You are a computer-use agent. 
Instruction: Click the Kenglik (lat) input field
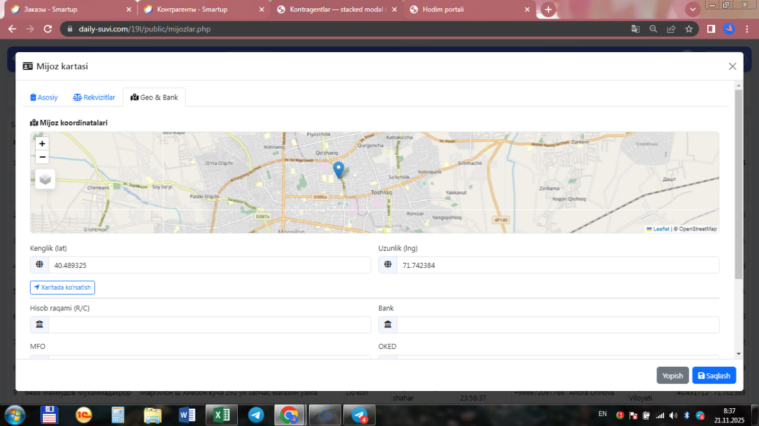(x=209, y=265)
